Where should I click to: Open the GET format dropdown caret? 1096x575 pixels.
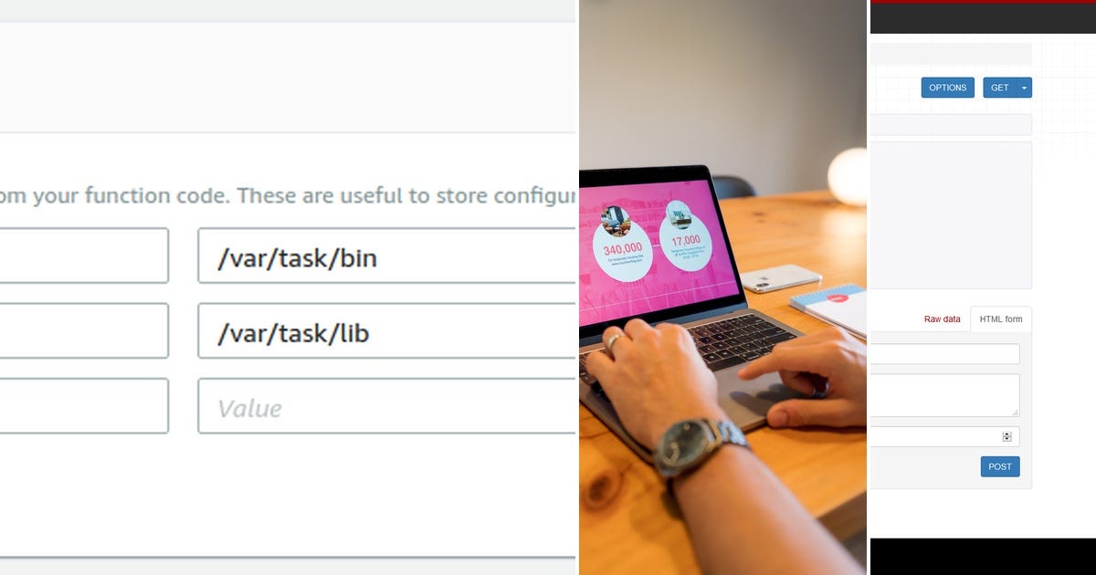click(x=1025, y=88)
